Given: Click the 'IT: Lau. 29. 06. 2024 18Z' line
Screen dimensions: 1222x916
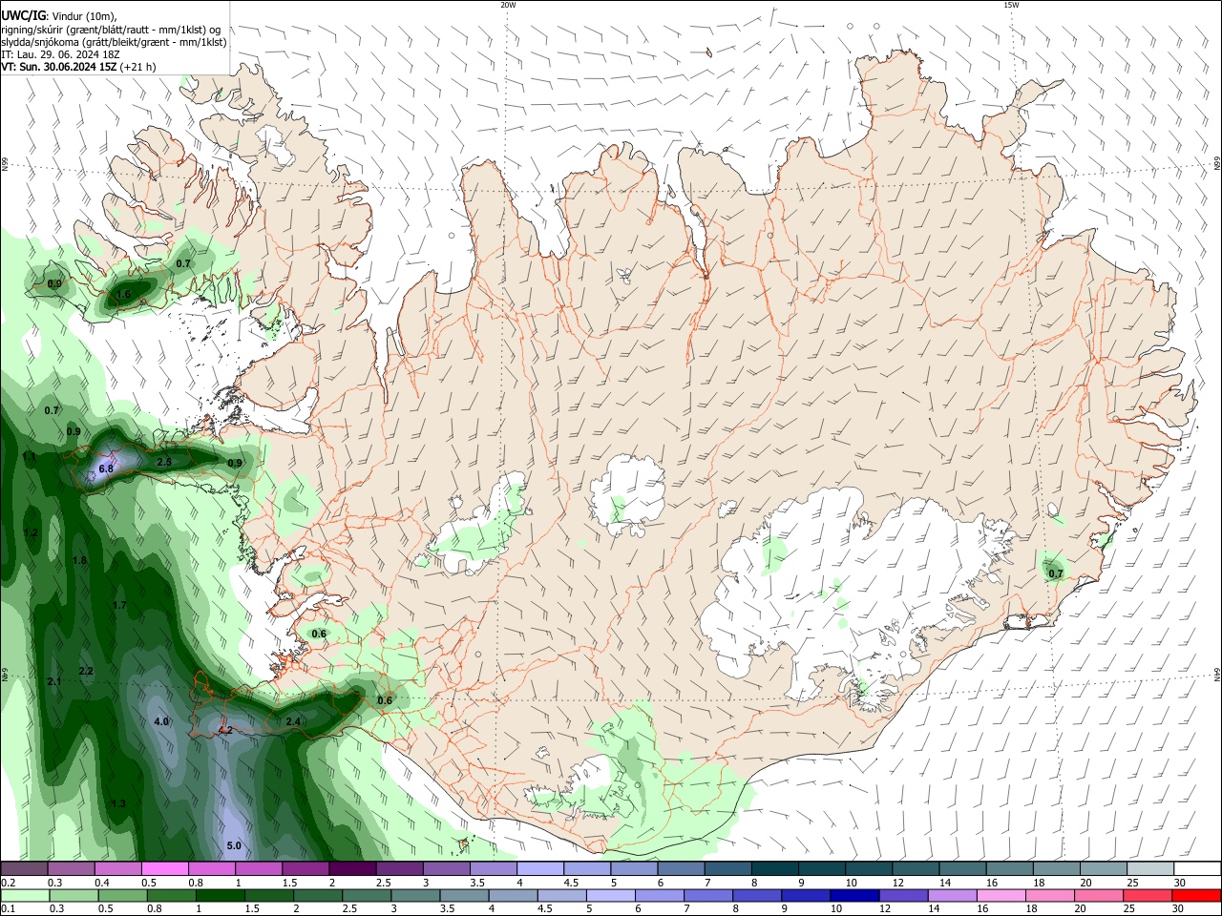Looking at the screenshot, I should 59,54.
